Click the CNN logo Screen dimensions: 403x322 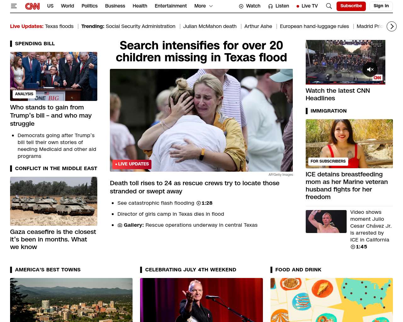tap(32, 6)
